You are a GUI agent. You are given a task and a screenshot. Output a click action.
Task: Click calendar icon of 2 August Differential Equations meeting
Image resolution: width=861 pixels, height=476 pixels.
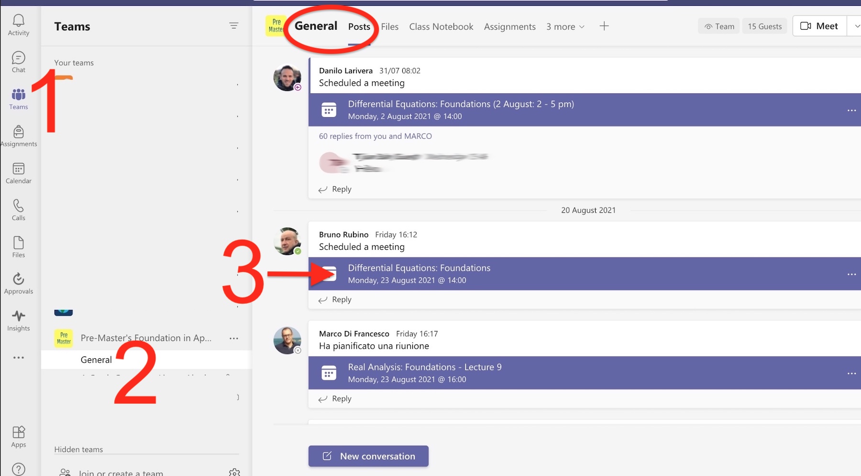(329, 110)
